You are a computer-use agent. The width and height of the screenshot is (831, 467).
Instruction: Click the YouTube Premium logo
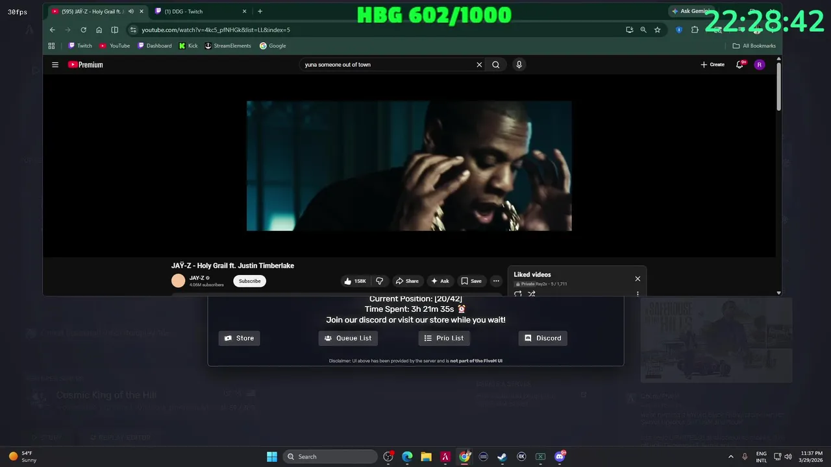tap(86, 65)
